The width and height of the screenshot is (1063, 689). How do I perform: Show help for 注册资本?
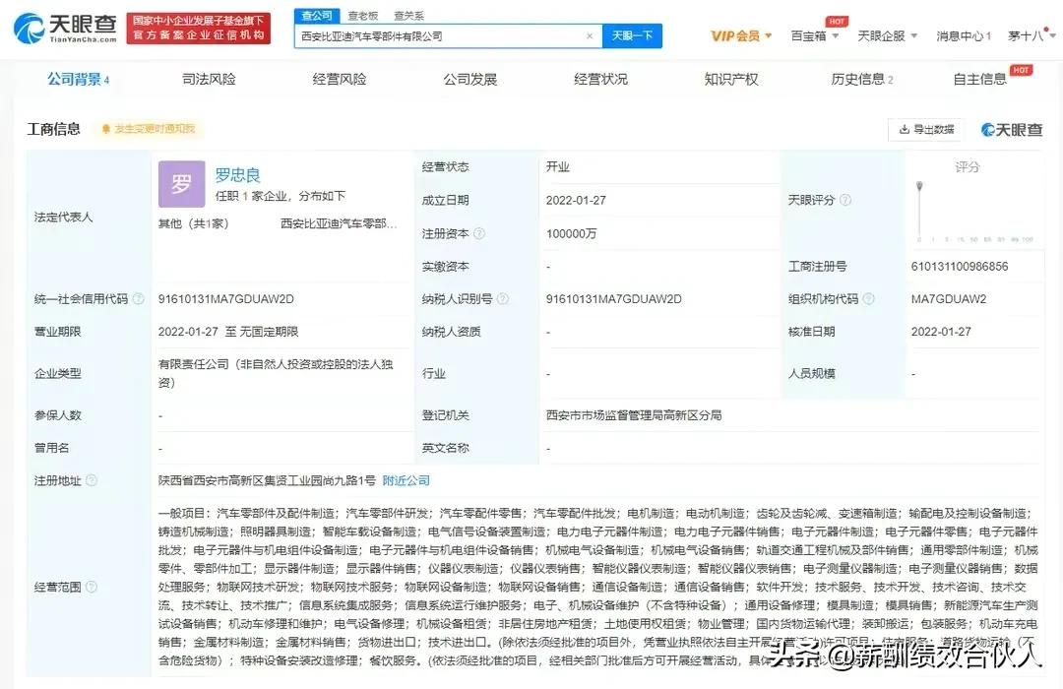coord(479,234)
